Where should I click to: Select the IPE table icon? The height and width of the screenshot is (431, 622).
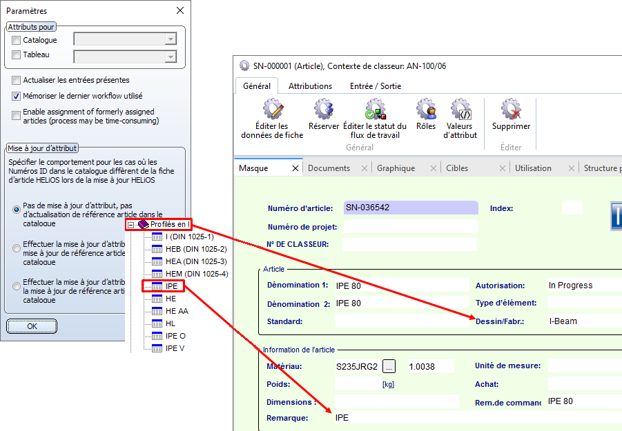coord(157,286)
